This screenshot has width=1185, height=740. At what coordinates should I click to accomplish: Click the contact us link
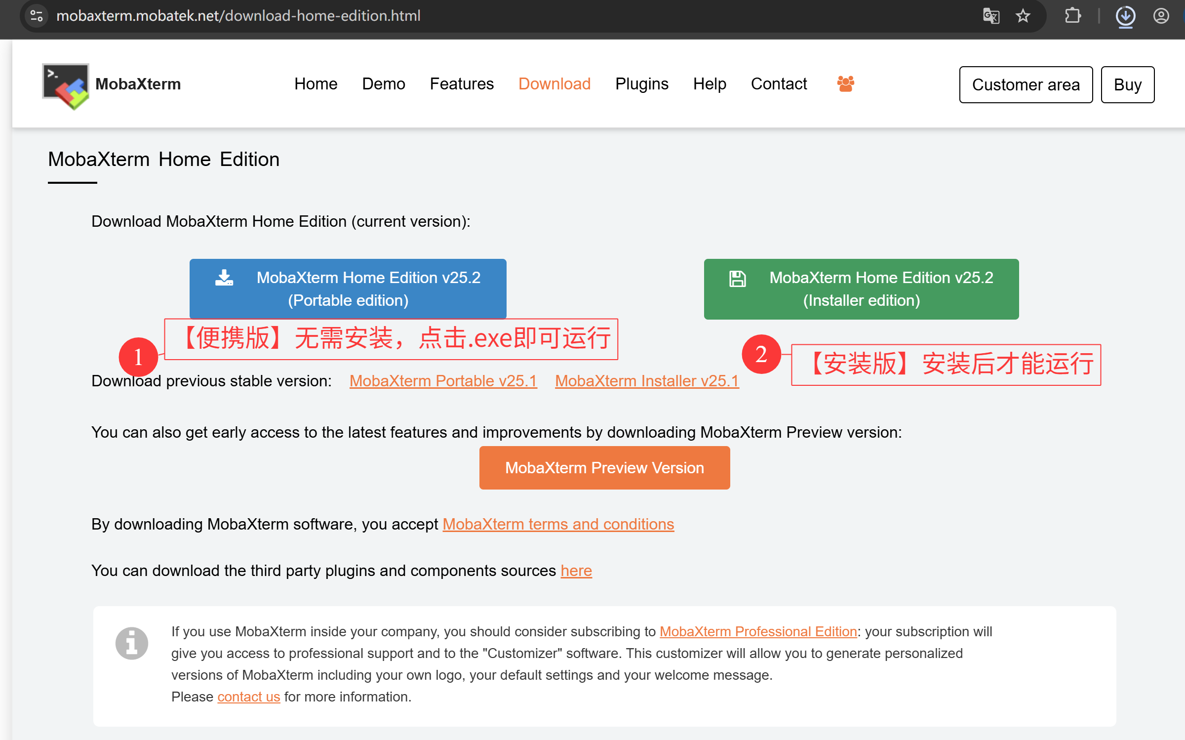(248, 697)
